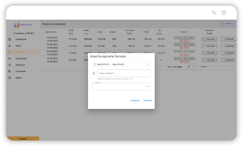Open the hamburger menu icon
The height and width of the screenshot is (146, 244).
pyautogui.click(x=224, y=13)
